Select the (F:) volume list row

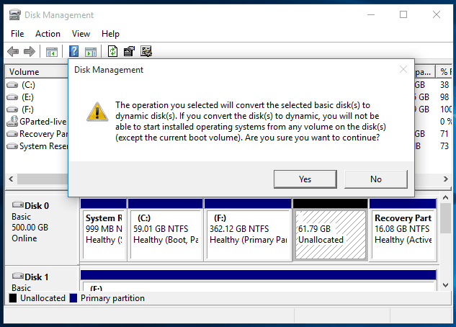tap(37, 109)
